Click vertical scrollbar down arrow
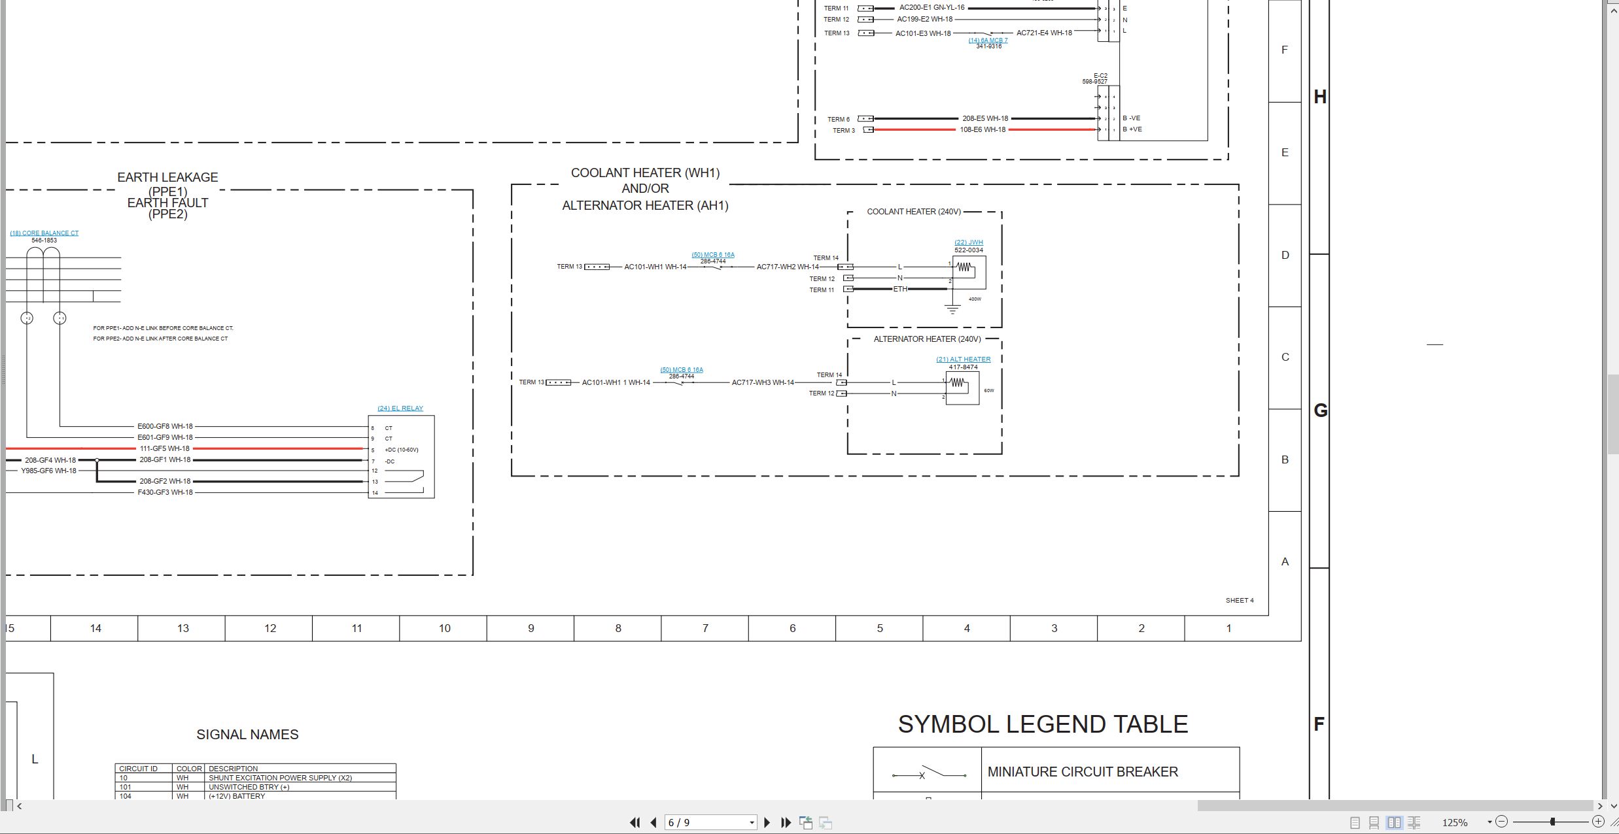 1613,806
